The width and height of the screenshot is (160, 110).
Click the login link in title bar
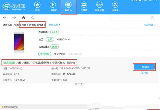click(134, 0)
